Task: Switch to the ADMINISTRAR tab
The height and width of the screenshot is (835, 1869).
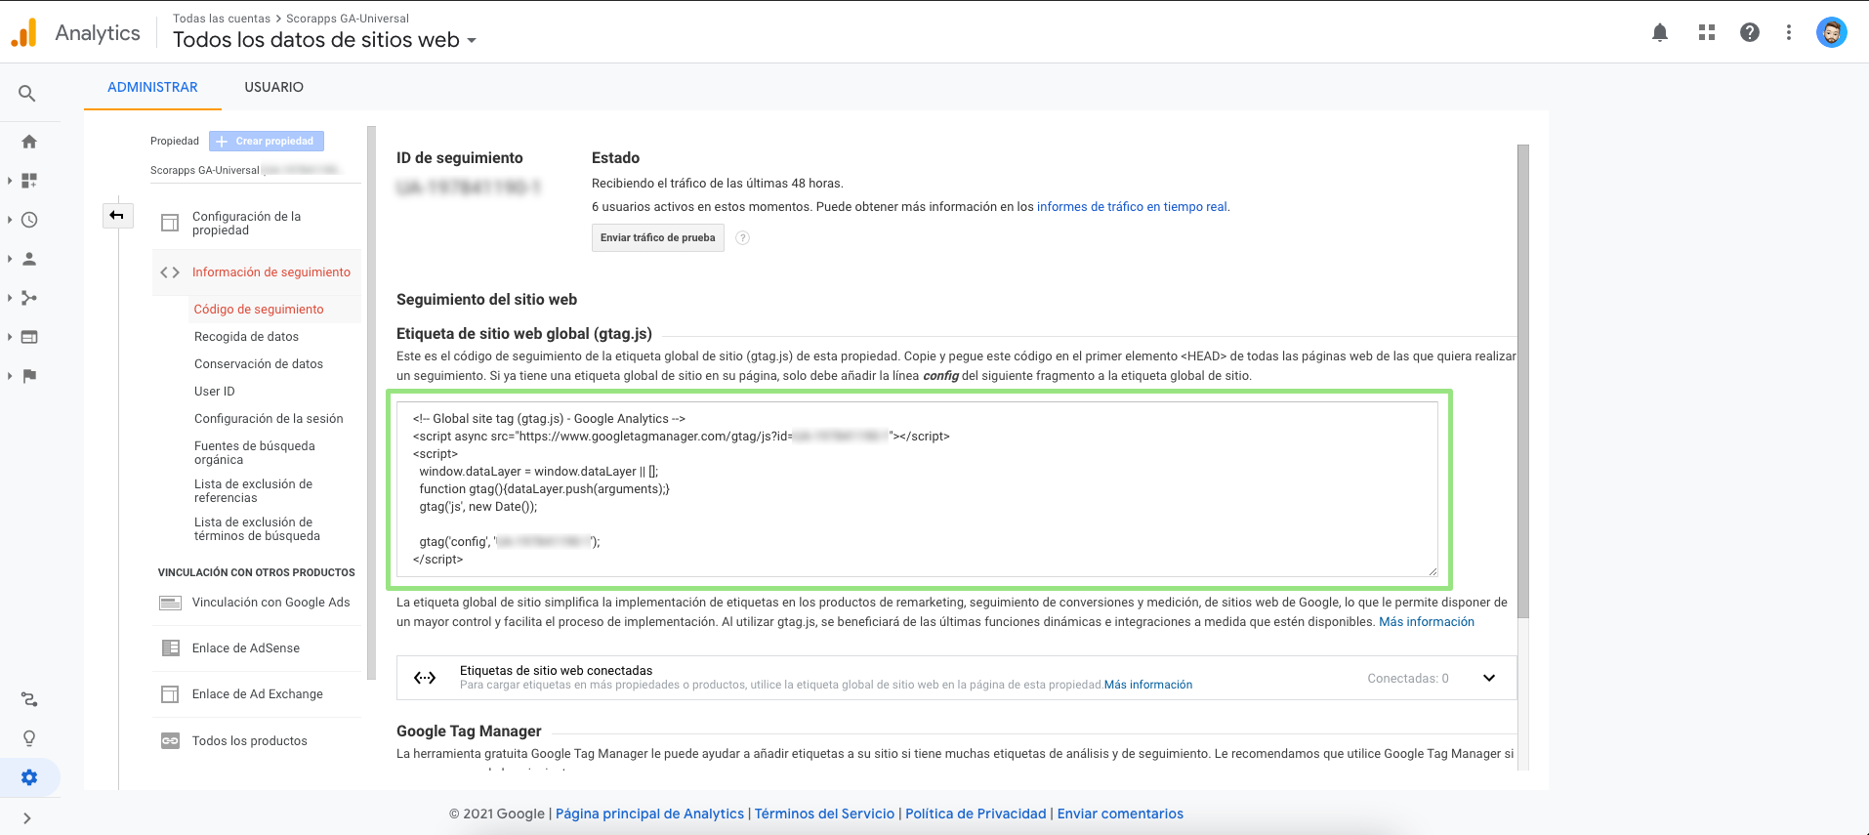Action: (x=152, y=87)
